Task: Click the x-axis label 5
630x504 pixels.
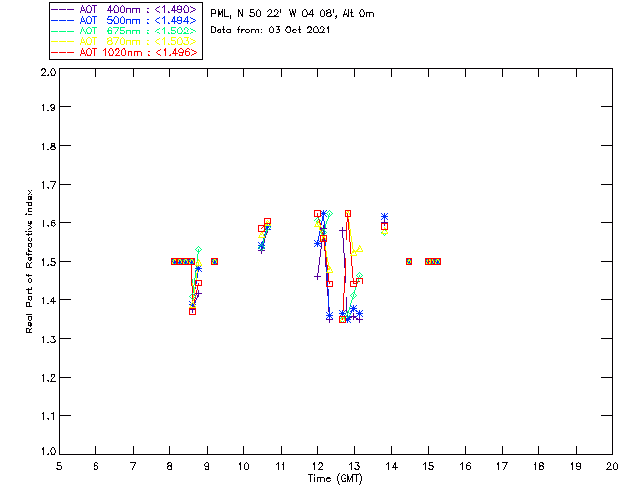Action: click(59, 466)
